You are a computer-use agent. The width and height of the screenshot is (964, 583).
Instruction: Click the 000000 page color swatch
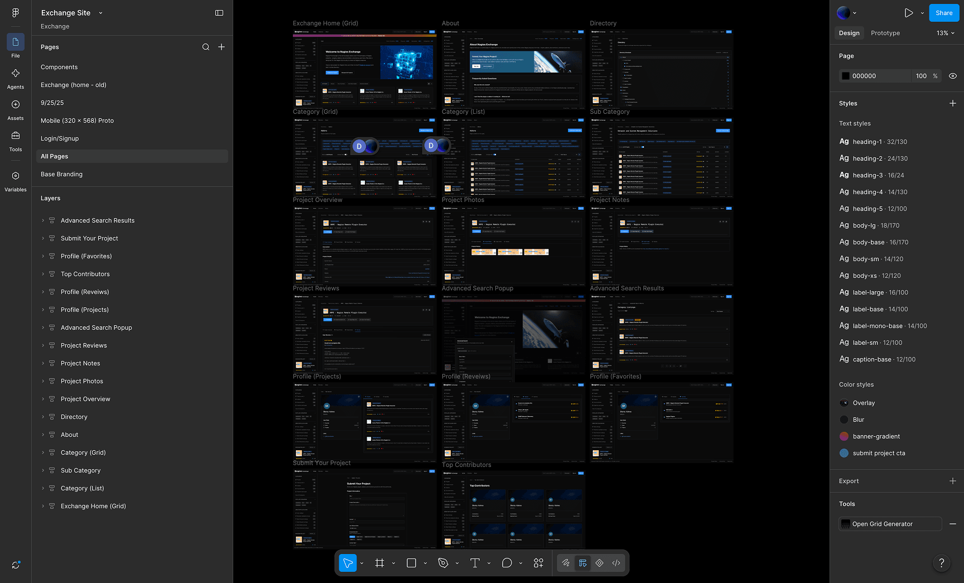(x=846, y=76)
